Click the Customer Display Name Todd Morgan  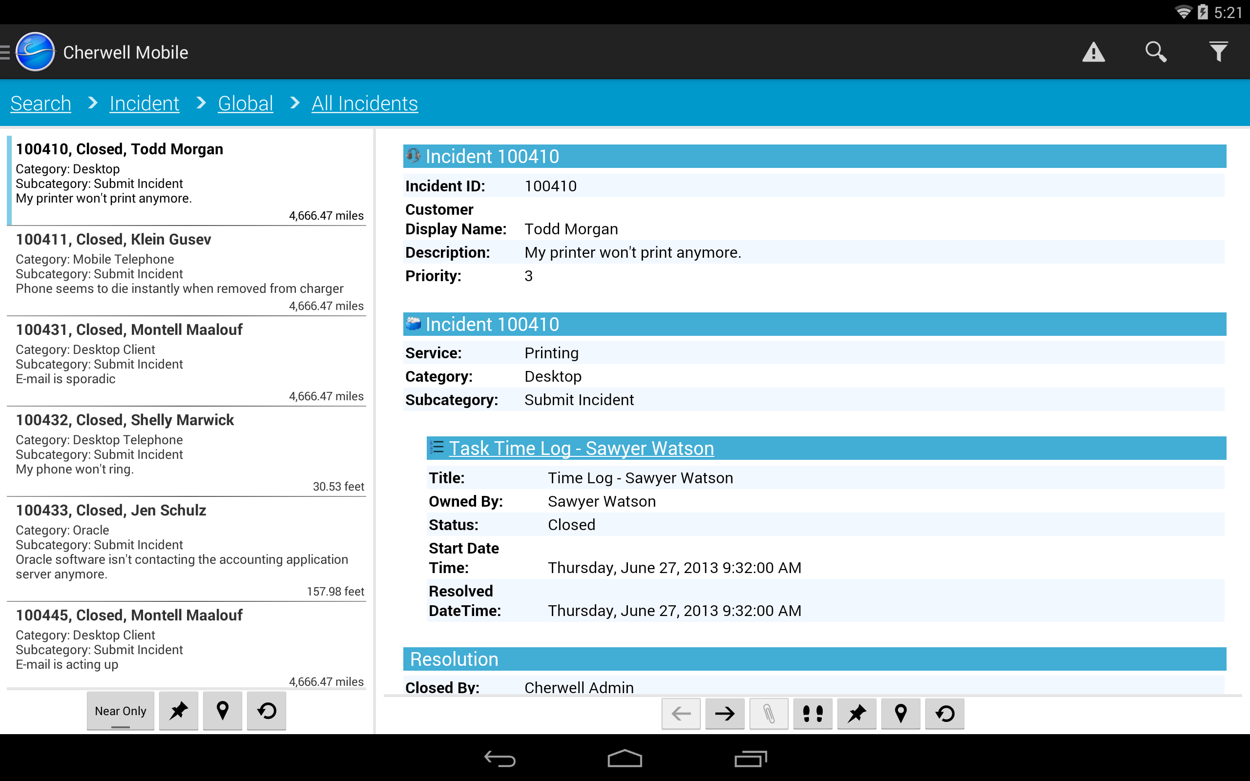click(x=571, y=229)
